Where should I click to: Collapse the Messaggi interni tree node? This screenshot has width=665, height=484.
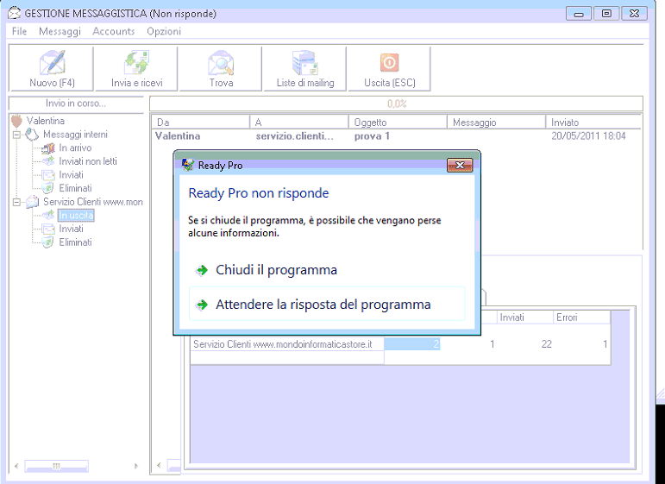coord(16,135)
